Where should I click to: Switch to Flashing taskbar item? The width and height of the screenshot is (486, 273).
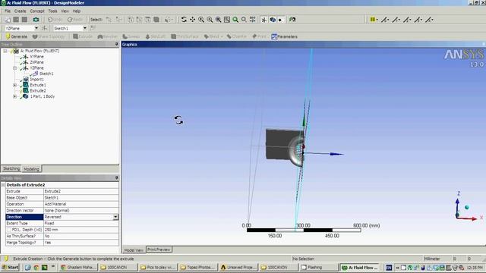click(x=318, y=267)
